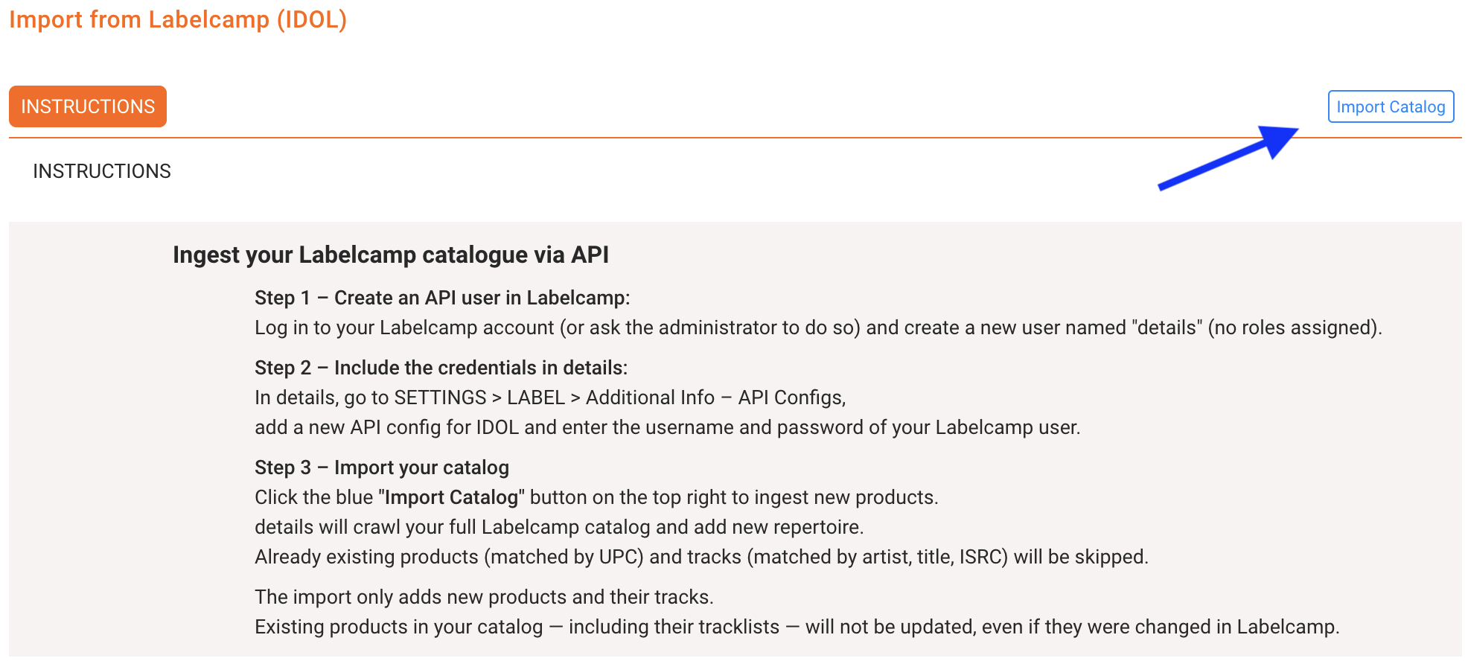1468x664 pixels.
Task: Click the Already existing products will be skipped line
Action: coord(701,557)
